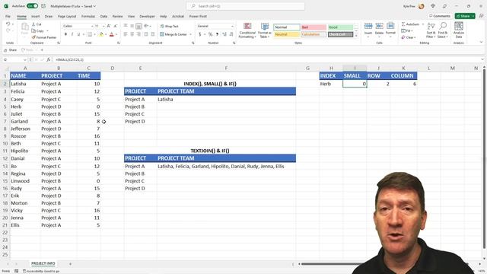The image size is (487, 274).
Task: Open the Number Format General dropdown
Action: coord(232,26)
